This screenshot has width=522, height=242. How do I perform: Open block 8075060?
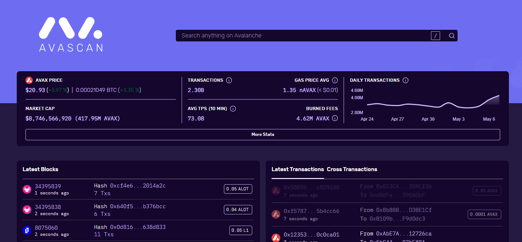46,228
